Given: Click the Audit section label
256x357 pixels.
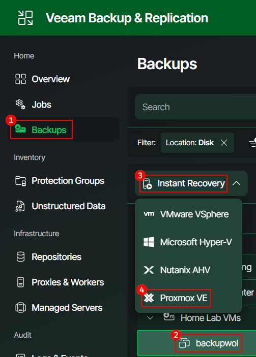Looking at the screenshot, I should 22,335.
